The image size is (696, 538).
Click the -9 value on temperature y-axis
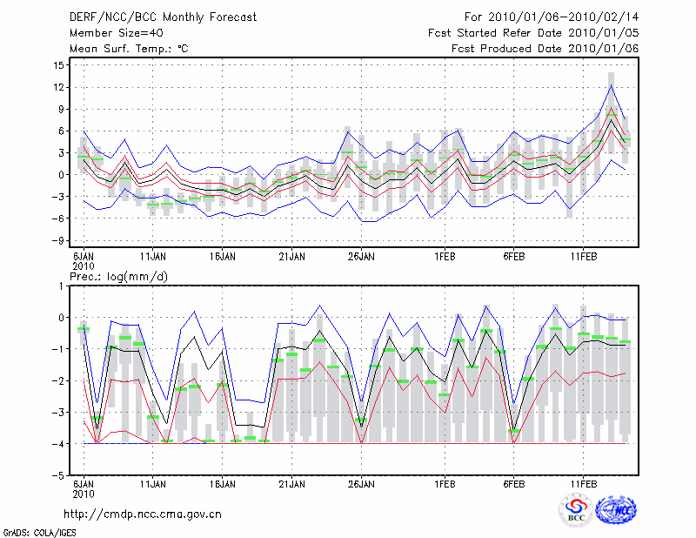click(57, 240)
